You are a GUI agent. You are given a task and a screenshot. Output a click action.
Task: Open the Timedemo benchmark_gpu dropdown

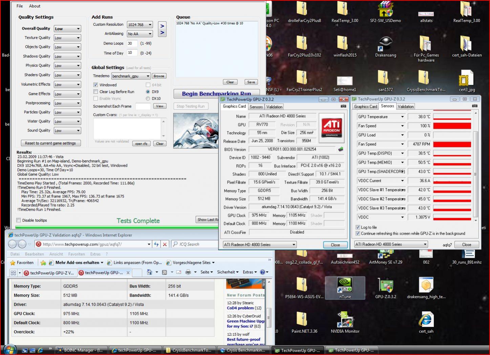(x=131, y=76)
